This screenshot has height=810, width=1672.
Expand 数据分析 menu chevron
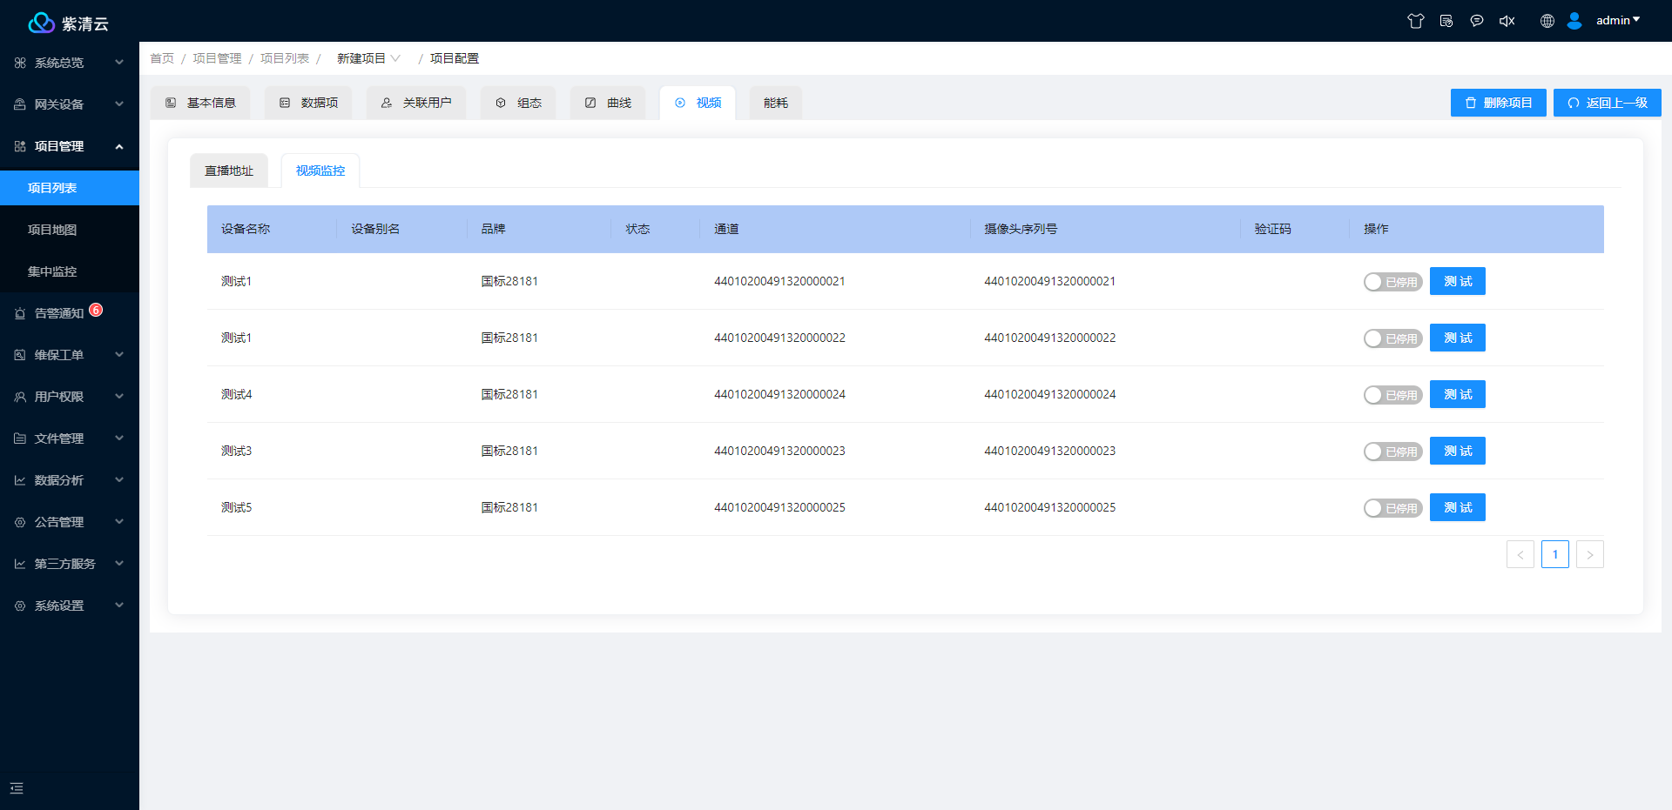119,480
